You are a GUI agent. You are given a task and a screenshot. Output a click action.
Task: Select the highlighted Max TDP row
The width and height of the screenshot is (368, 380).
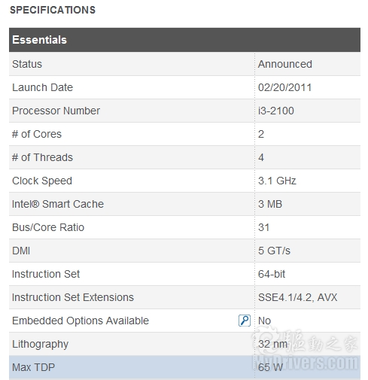coord(184,367)
